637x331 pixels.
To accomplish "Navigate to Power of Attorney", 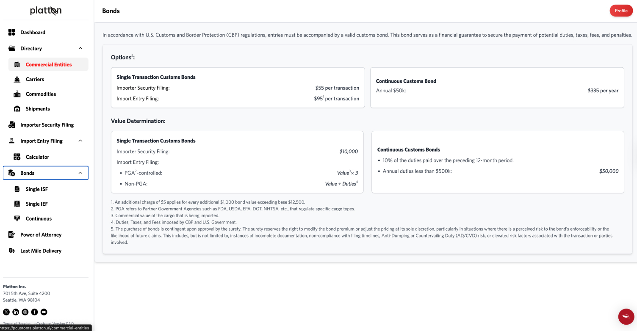I will coord(41,235).
